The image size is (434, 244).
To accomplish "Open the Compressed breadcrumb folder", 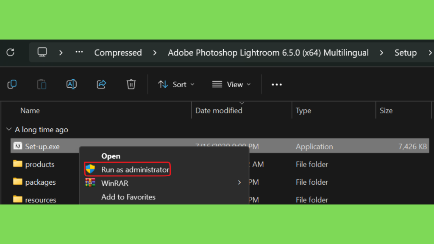I will (x=118, y=53).
